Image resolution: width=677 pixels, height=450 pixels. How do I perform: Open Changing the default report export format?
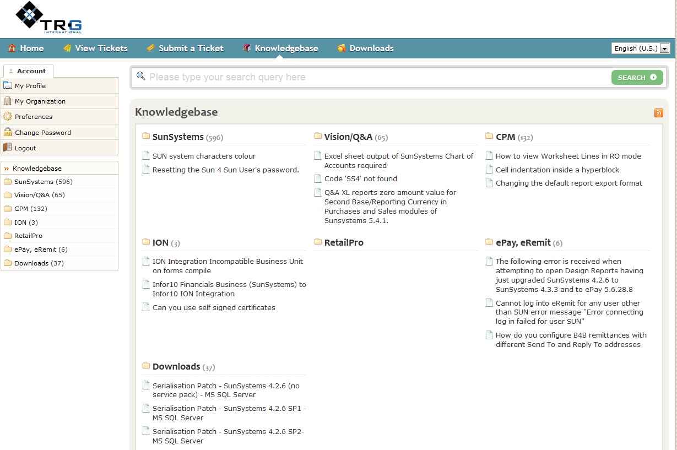pyautogui.click(x=569, y=183)
